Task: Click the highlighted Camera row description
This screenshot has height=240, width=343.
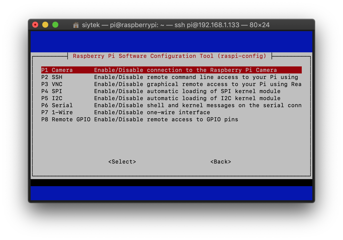Action: point(185,70)
